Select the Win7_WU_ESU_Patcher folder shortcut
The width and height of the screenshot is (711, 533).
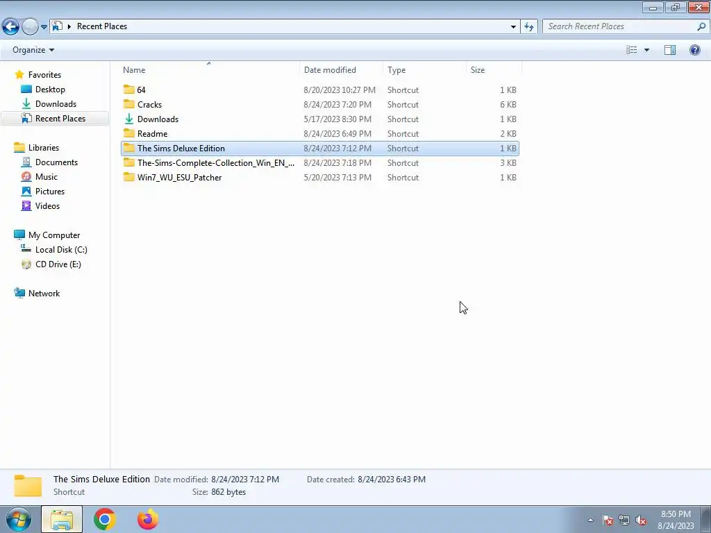coord(319,177)
